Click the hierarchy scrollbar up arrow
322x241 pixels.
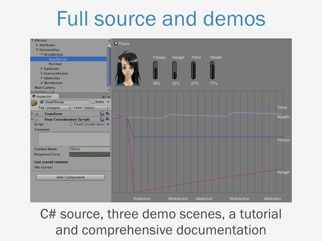point(109,41)
